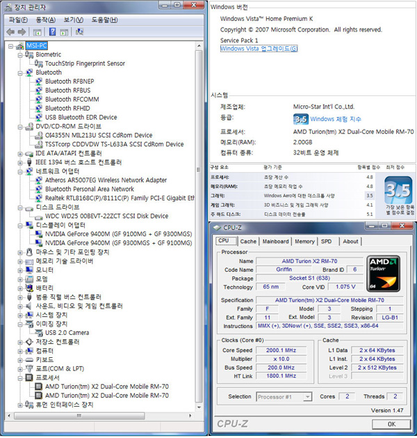417x438 pixels.
Task: Click the Back arrow toolbar icon
Action: [x=10, y=32]
